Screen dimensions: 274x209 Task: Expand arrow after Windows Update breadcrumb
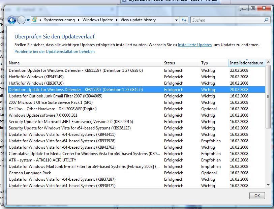(x=117, y=20)
